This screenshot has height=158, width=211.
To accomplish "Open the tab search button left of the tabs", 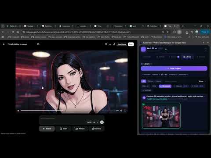I will 3,26.
